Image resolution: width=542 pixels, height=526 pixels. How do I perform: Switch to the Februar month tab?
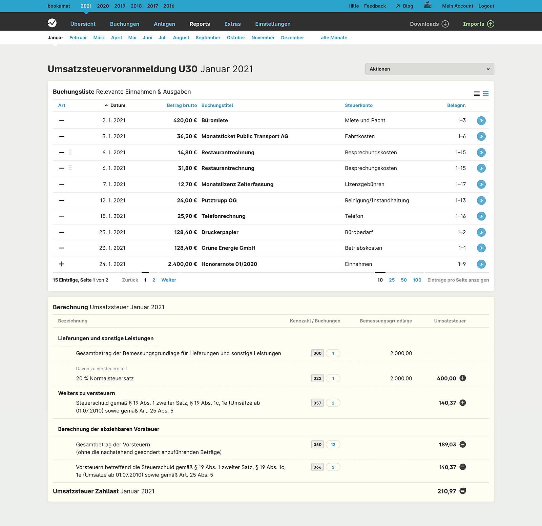[78, 38]
